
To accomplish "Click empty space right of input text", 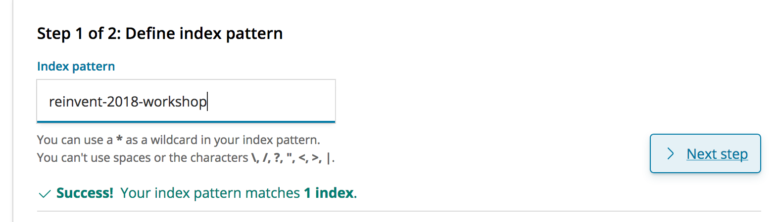I will [x=271, y=101].
